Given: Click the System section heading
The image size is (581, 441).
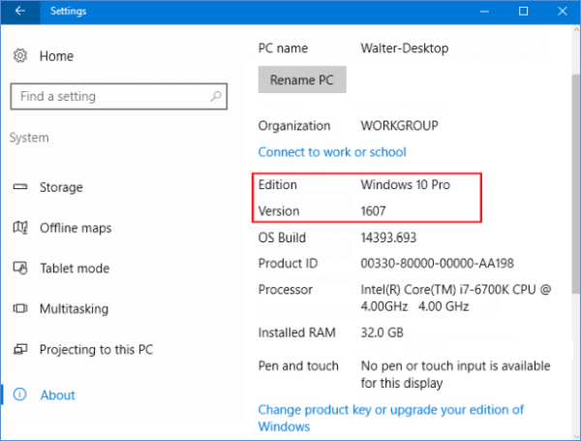Looking at the screenshot, I should click(x=29, y=138).
